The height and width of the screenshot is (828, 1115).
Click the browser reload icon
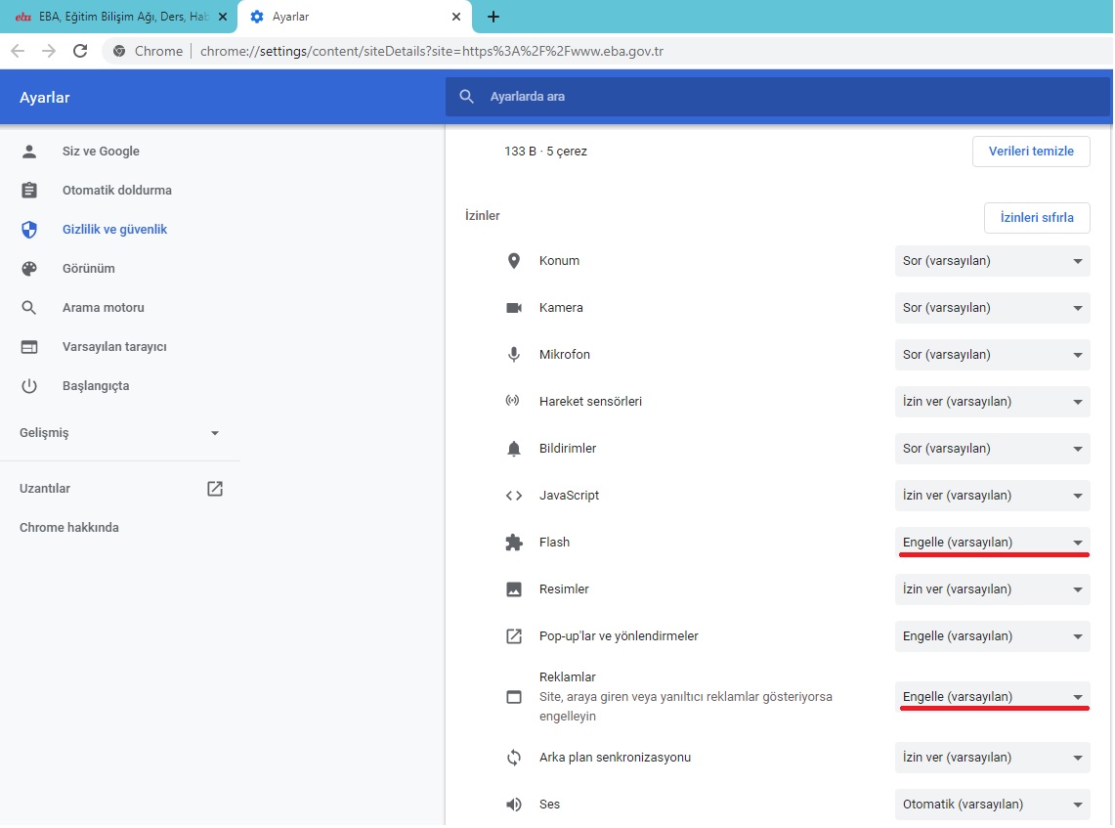(x=80, y=51)
